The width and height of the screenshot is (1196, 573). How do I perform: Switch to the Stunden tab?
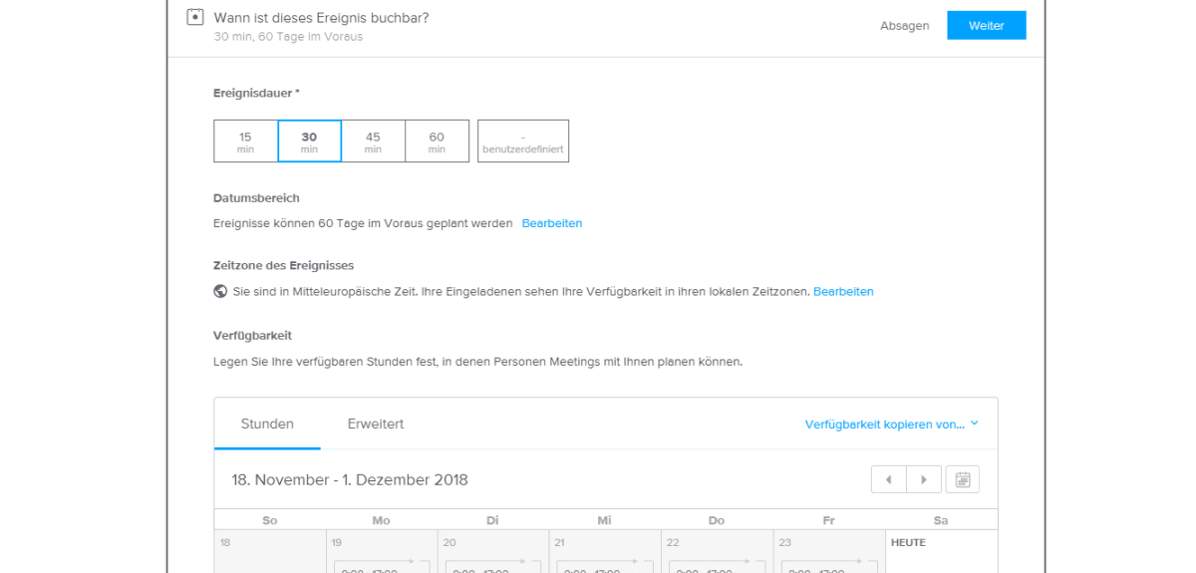(x=267, y=424)
